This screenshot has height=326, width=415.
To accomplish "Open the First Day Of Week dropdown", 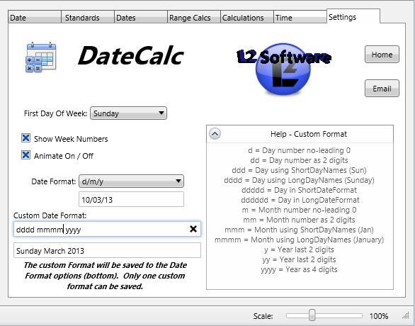I will pos(128,113).
